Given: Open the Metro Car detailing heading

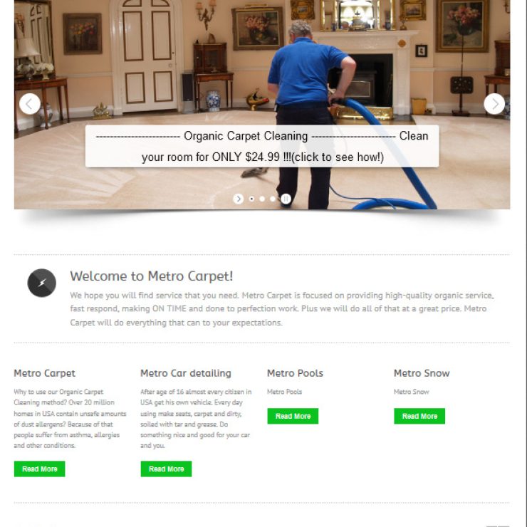Looking at the screenshot, I should [x=186, y=373].
